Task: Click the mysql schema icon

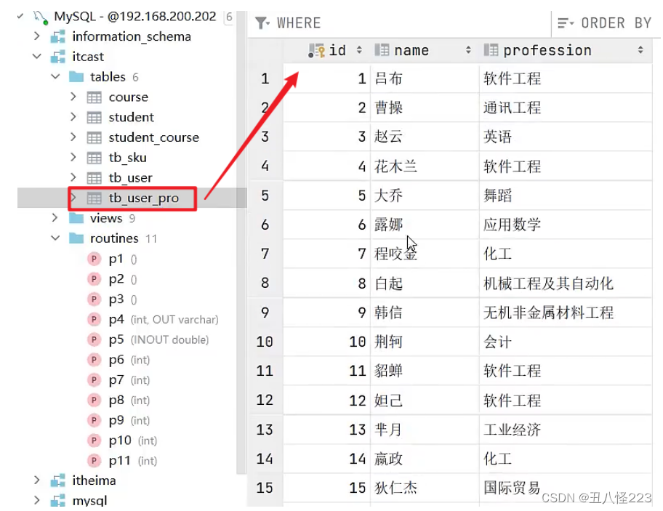Action: point(58,500)
